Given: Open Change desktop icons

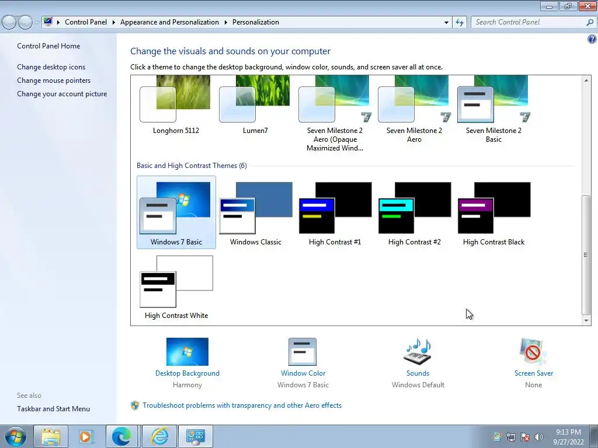Looking at the screenshot, I should point(51,67).
